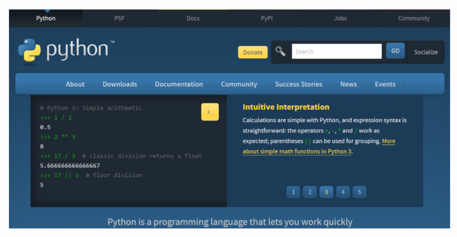Switch to slide 2 of the carousel
Image resolution: width=457 pixels, height=237 pixels.
pyautogui.click(x=310, y=192)
